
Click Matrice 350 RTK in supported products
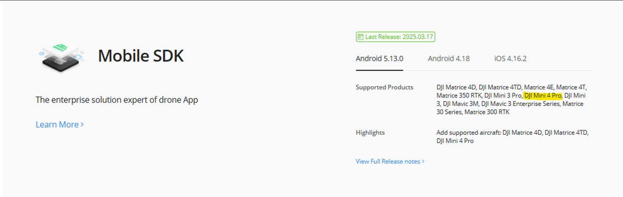(459, 96)
